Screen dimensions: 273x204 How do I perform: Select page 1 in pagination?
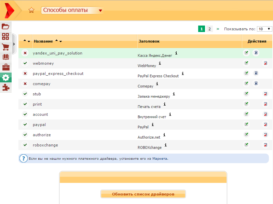[x=201, y=29]
